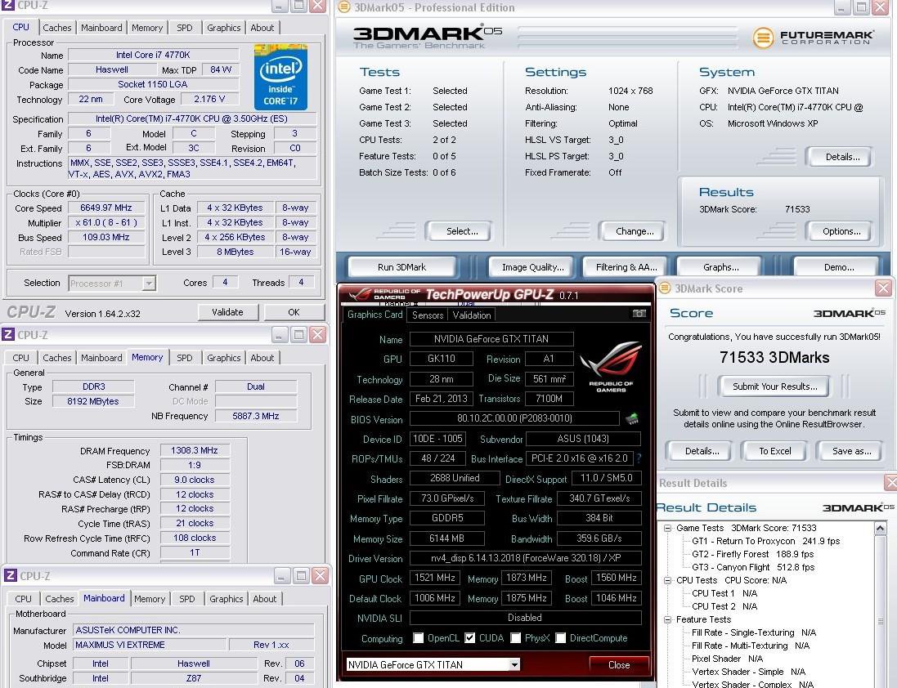The image size is (897, 688).
Task: Click the MAXIMUS VI EXTREME model field
Action: pyautogui.click(x=150, y=645)
